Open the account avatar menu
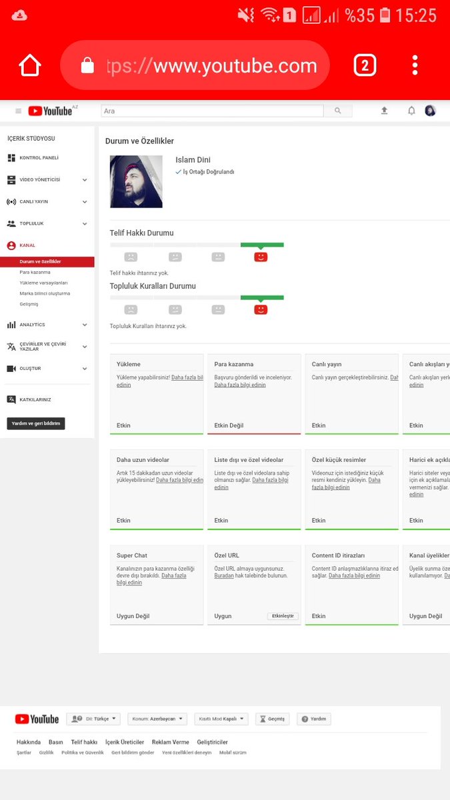Viewport: 450px width, 800px height. [x=430, y=111]
